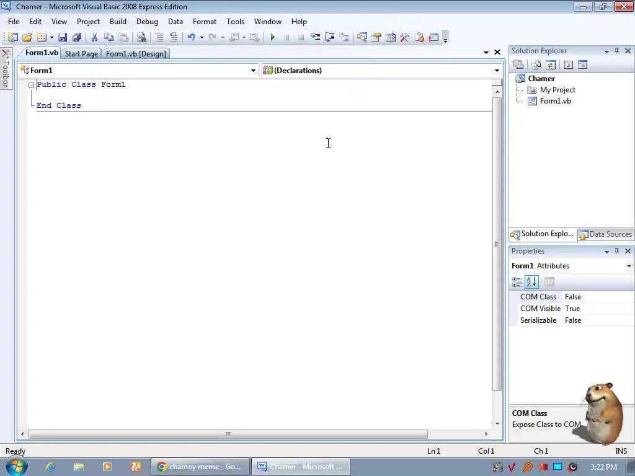635x476 pixels.
Task: Open Find with the binoculars icon
Action: point(141,37)
